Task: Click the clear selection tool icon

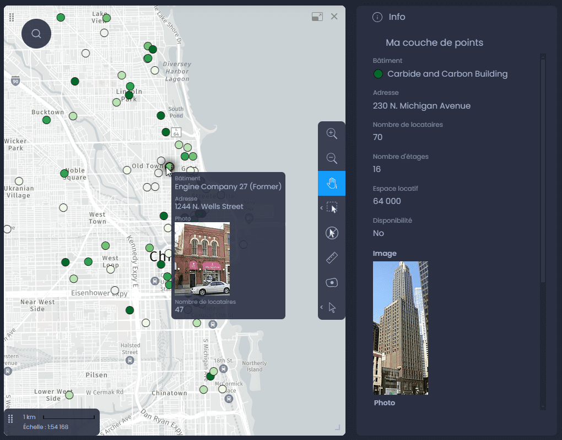Action: 332,233
